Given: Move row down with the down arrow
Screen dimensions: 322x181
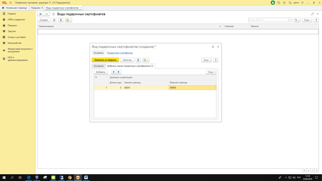Looking at the screenshot, I should click(x=119, y=72).
